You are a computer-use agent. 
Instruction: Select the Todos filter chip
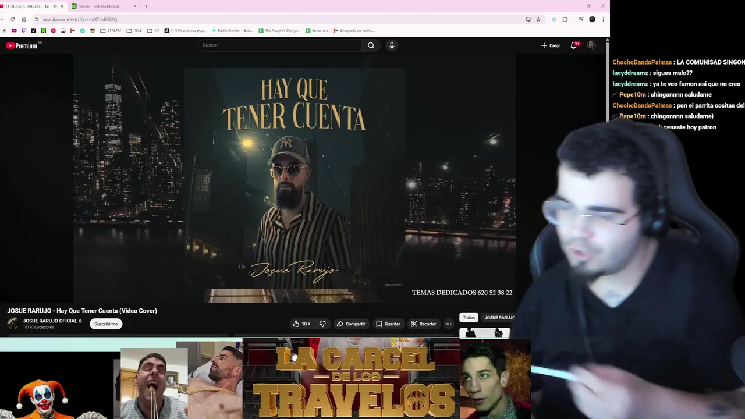(x=469, y=317)
